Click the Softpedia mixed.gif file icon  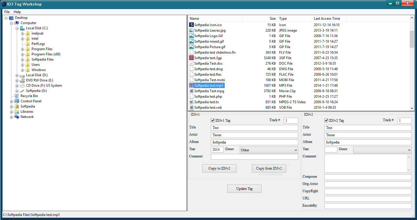tap(191, 41)
